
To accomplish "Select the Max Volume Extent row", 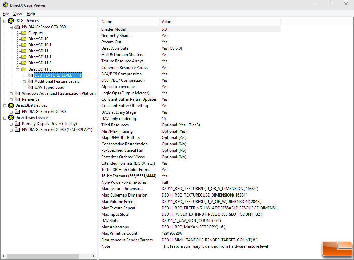I will coord(190,202).
